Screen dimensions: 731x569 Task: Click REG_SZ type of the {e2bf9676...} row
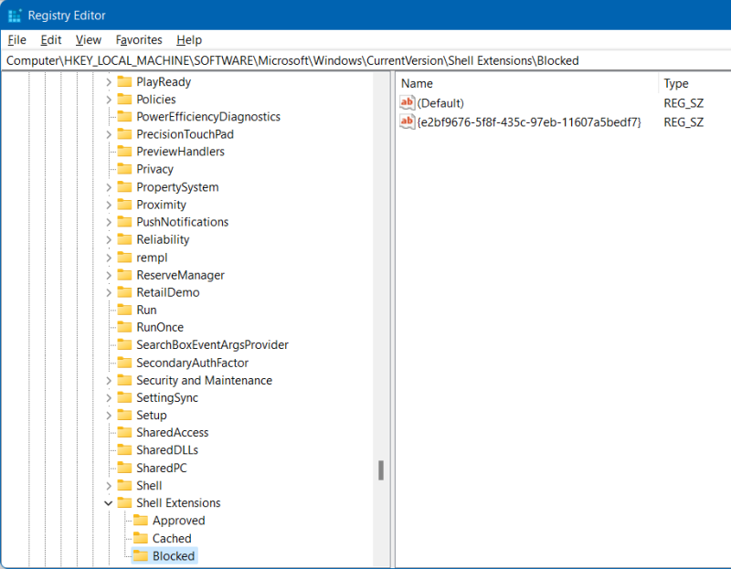click(683, 122)
